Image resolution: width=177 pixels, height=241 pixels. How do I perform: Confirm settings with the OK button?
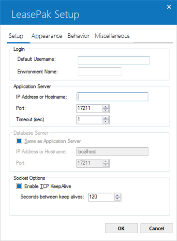point(121,228)
